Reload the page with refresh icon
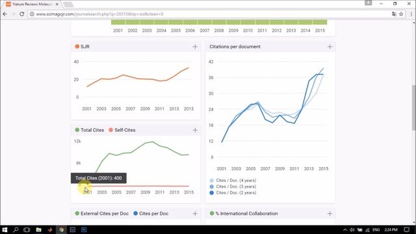This screenshot has width=416, height=234. pos(22,14)
